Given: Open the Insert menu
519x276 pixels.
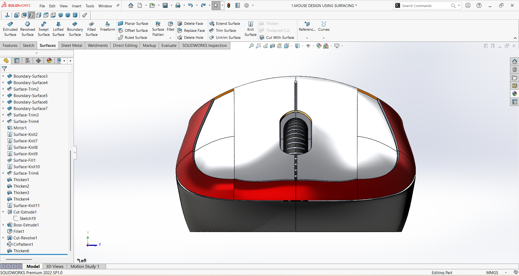Looking at the screenshot, I should (76, 6).
